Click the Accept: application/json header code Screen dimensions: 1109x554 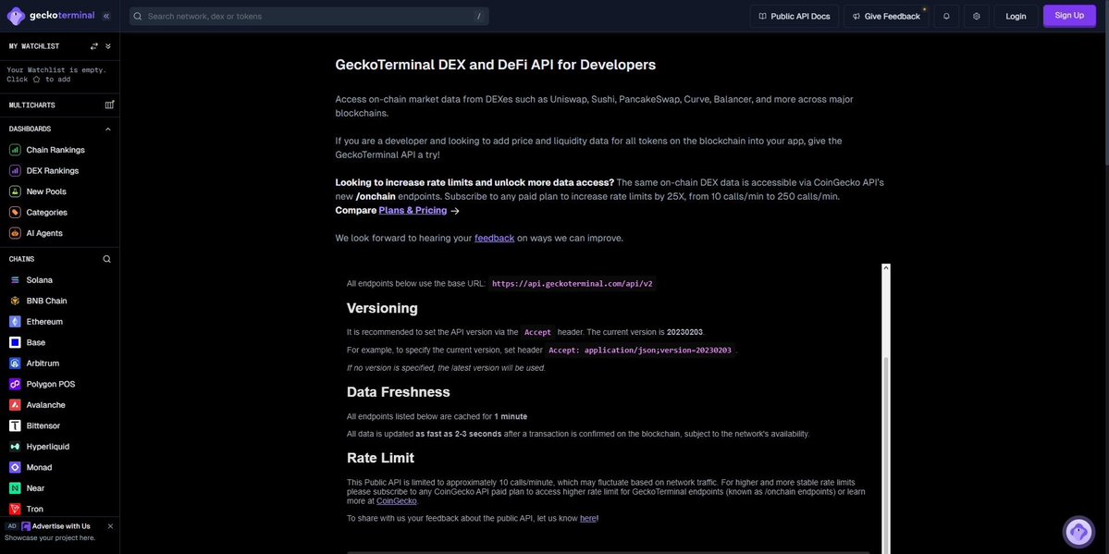coord(640,351)
